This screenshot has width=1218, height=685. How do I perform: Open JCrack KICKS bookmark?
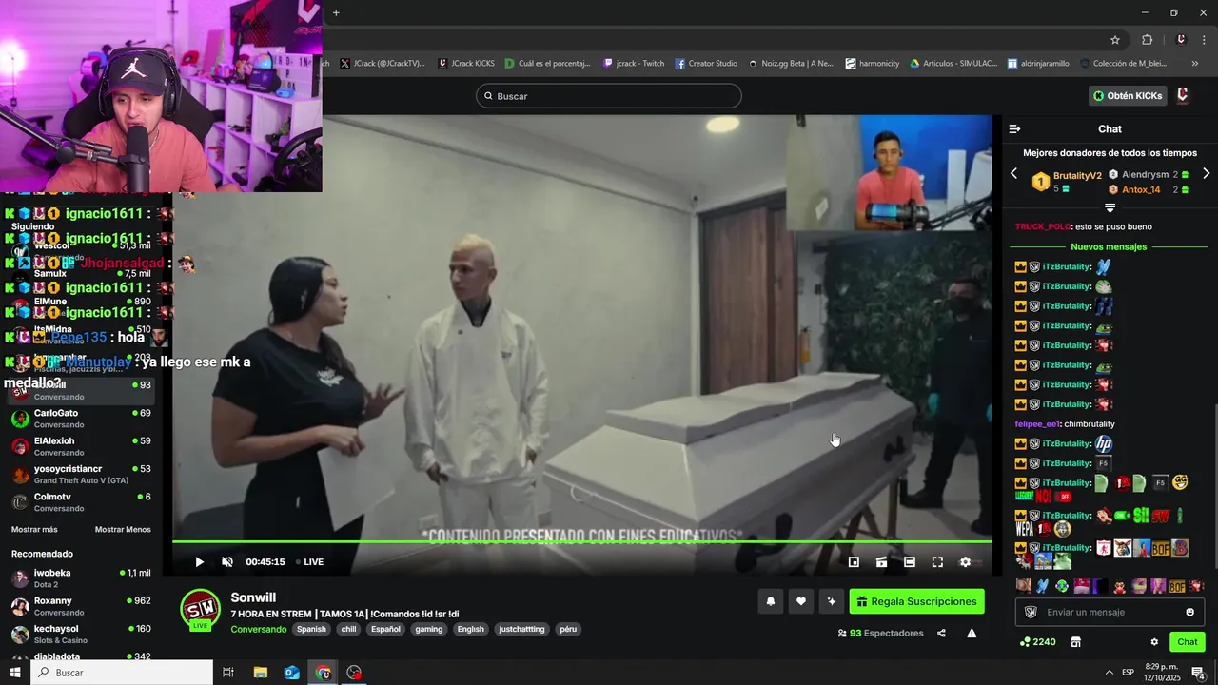point(466,64)
